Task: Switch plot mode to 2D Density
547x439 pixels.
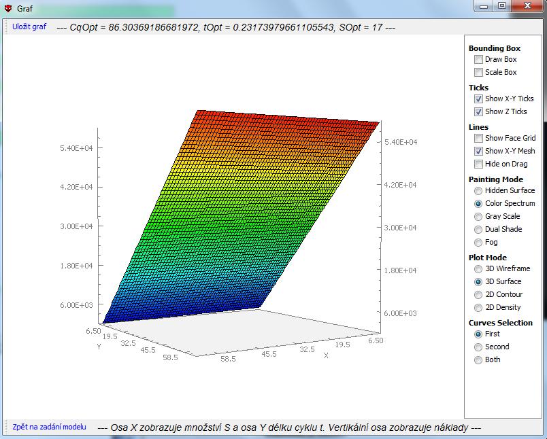Action: click(x=478, y=308)
